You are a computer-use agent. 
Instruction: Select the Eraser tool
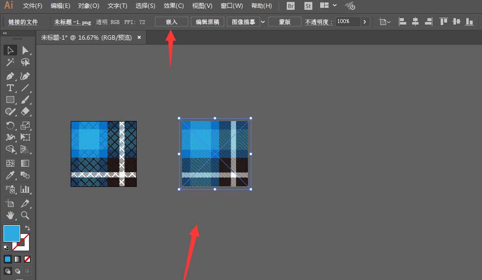point(25,111)
